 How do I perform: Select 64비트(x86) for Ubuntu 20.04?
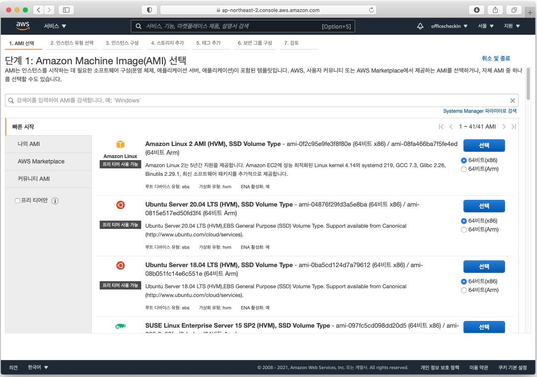tap(464, 221)
